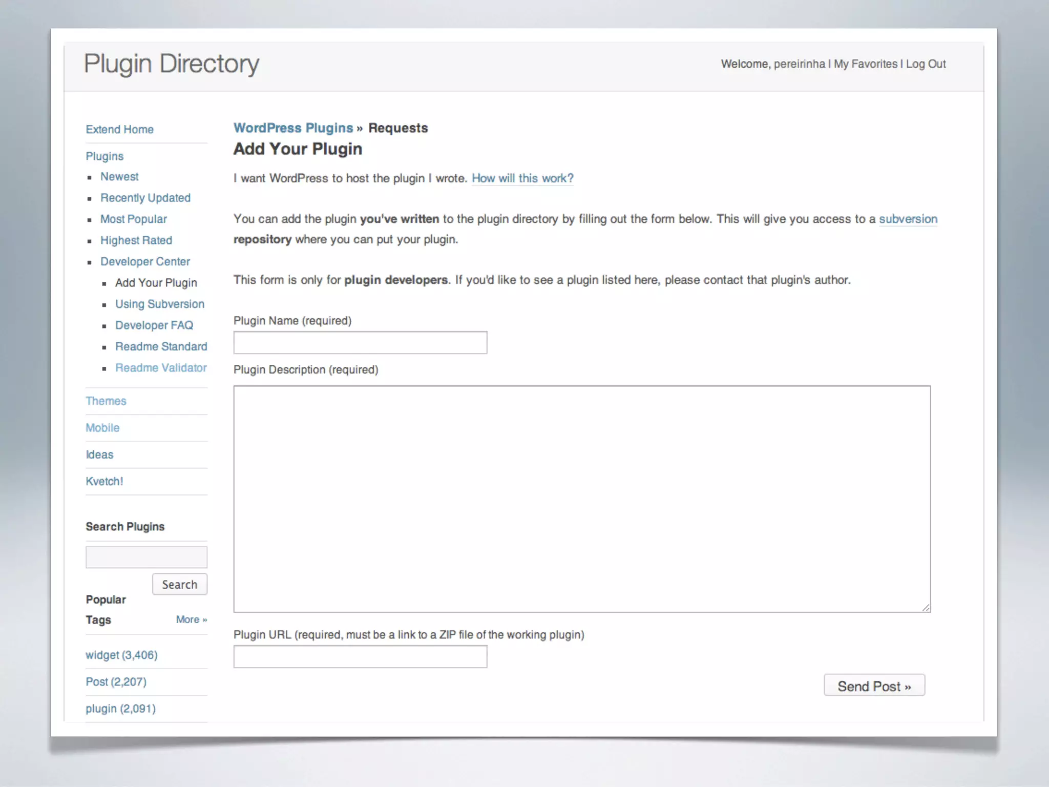Open the Readme Validator link
Screen dimensions: 1049x787
click(161, 368)
